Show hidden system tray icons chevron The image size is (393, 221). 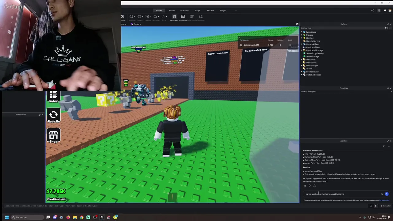click(x=360, y=217)
